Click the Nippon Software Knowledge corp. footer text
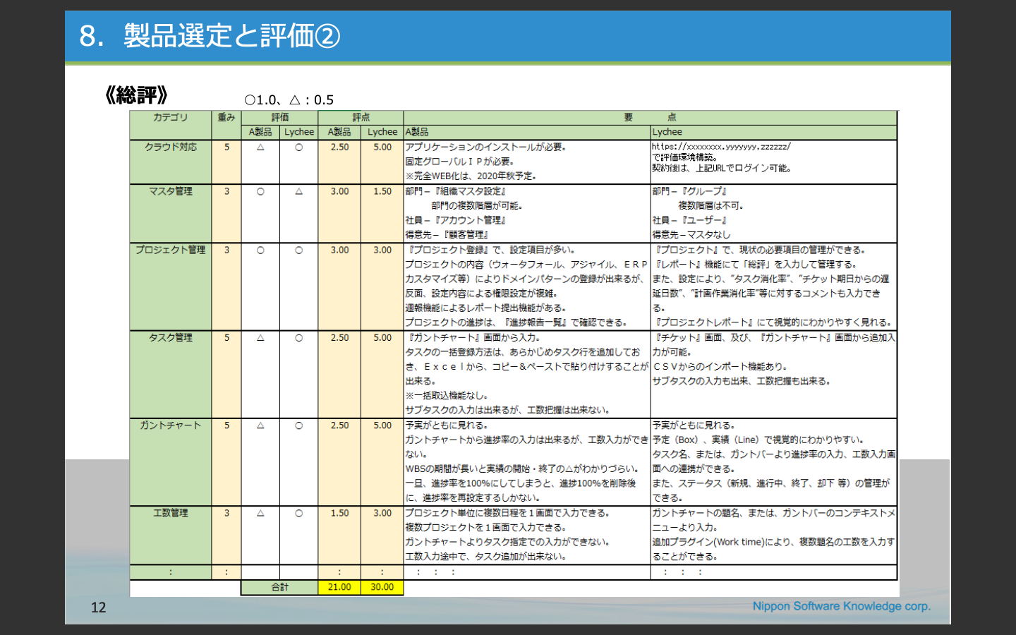Screen dimensions: 1016x635 841,606
